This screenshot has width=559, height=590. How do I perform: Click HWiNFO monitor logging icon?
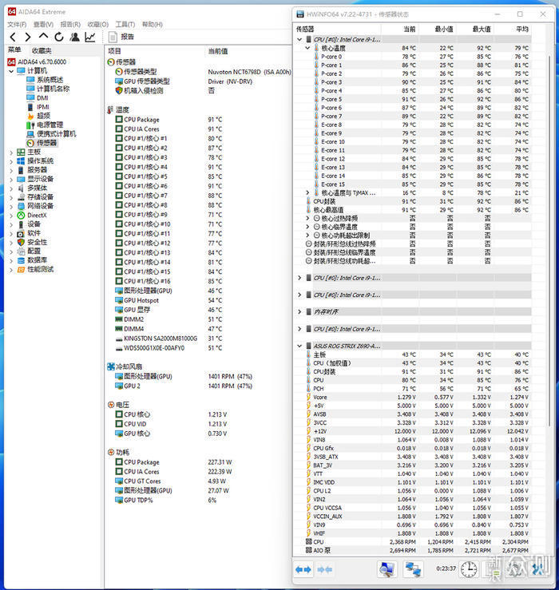[x=387, y=569]
